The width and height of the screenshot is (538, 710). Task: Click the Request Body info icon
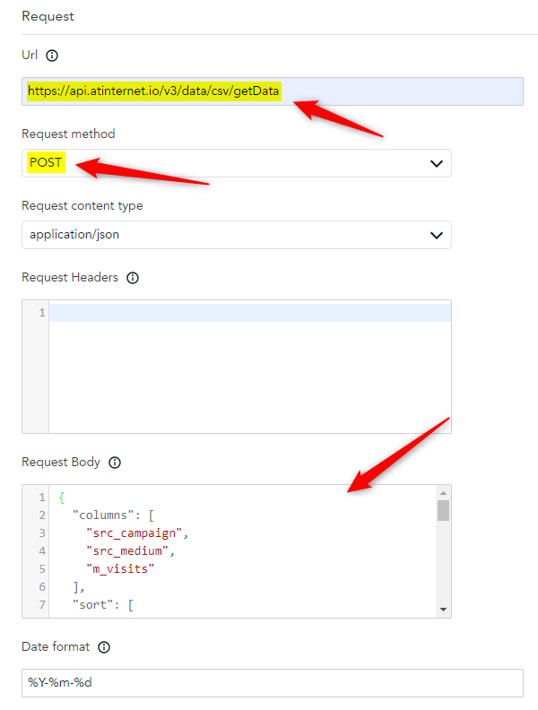point(115,463)
